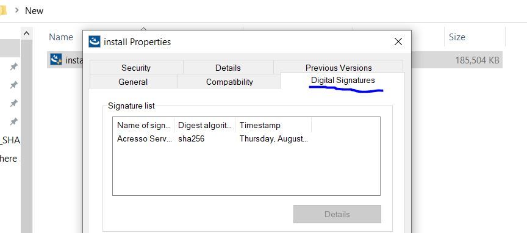Open the Details tab

[x=228, y=68]
